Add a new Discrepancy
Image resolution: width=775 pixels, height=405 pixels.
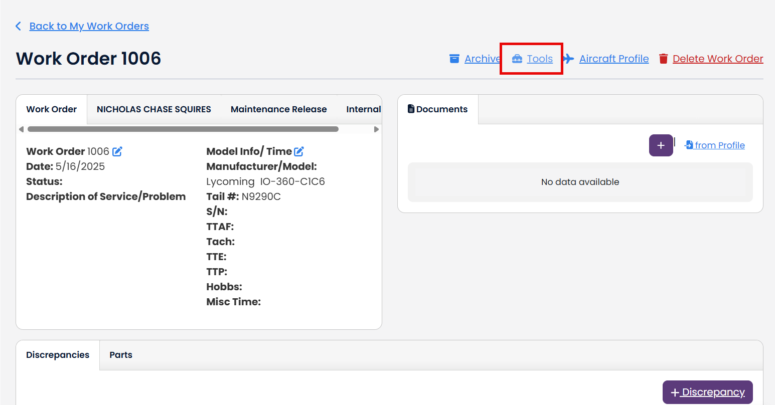[x=707, y=391]
